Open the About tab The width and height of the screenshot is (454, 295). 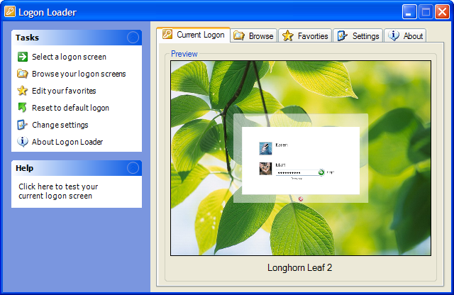point(405,36)
